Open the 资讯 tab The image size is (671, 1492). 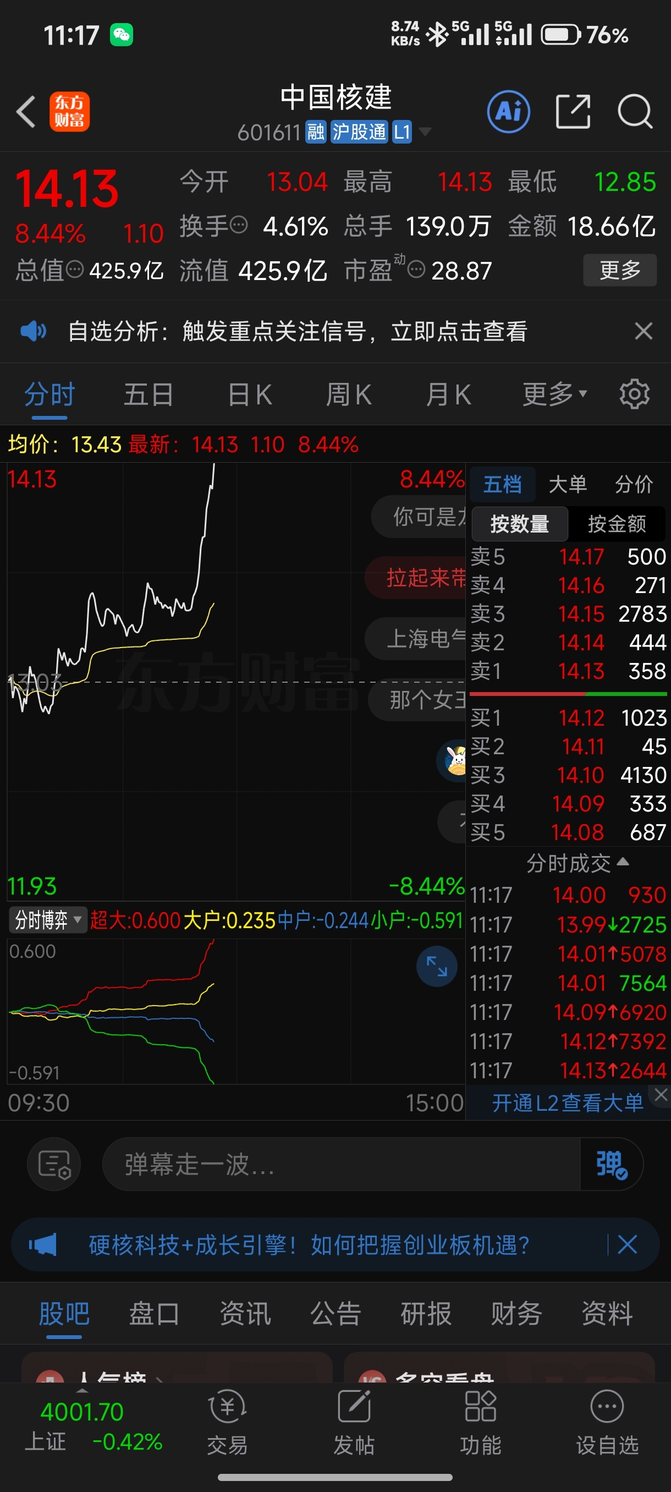245,1314
